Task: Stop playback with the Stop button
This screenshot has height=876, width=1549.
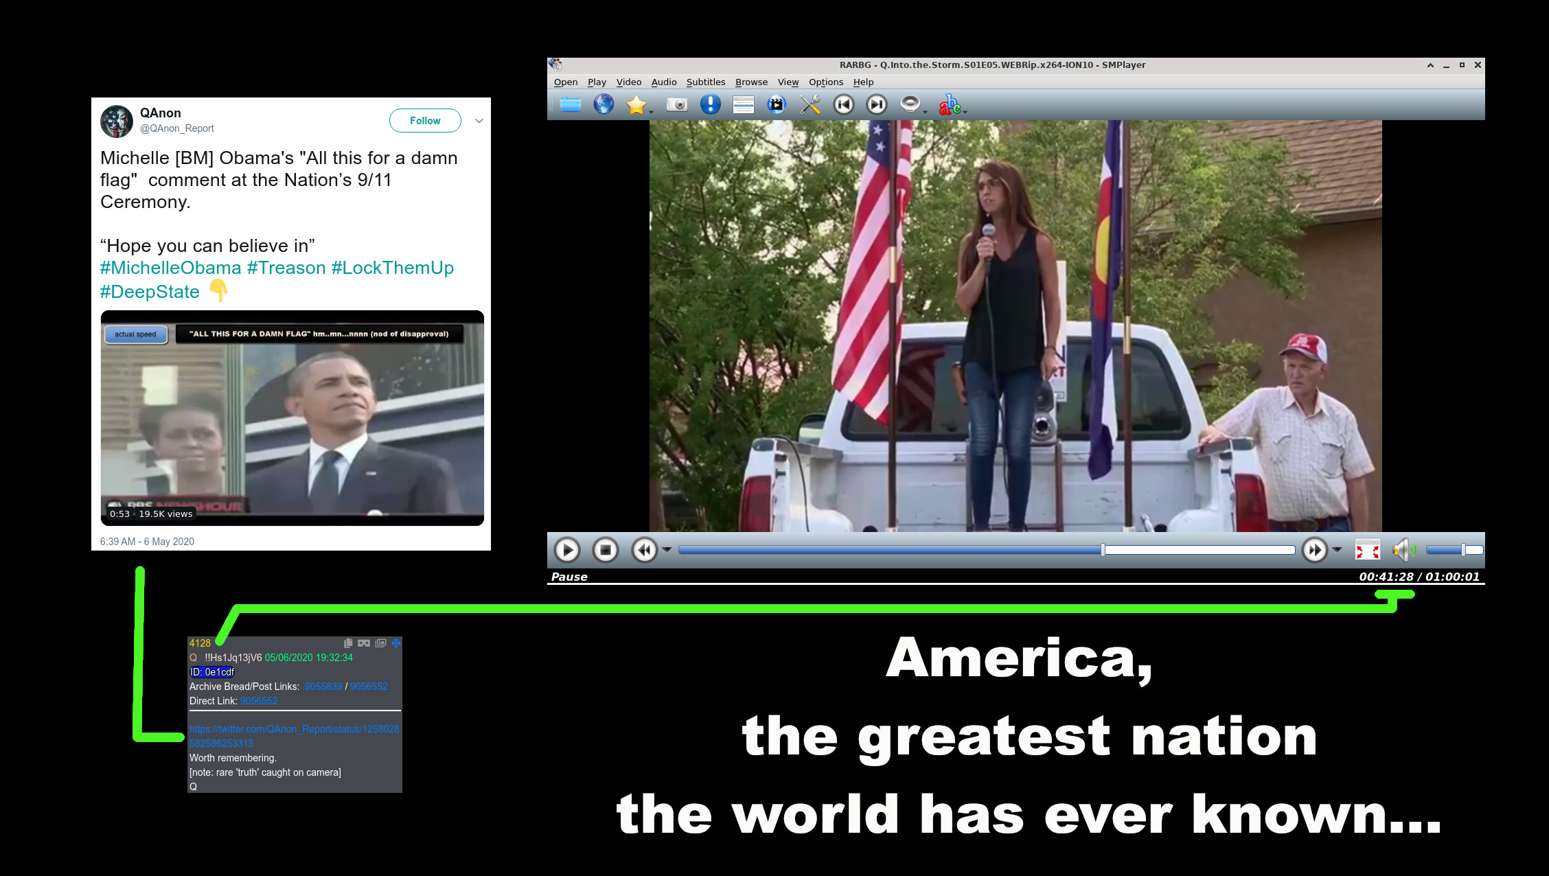Action: [606, 550]
